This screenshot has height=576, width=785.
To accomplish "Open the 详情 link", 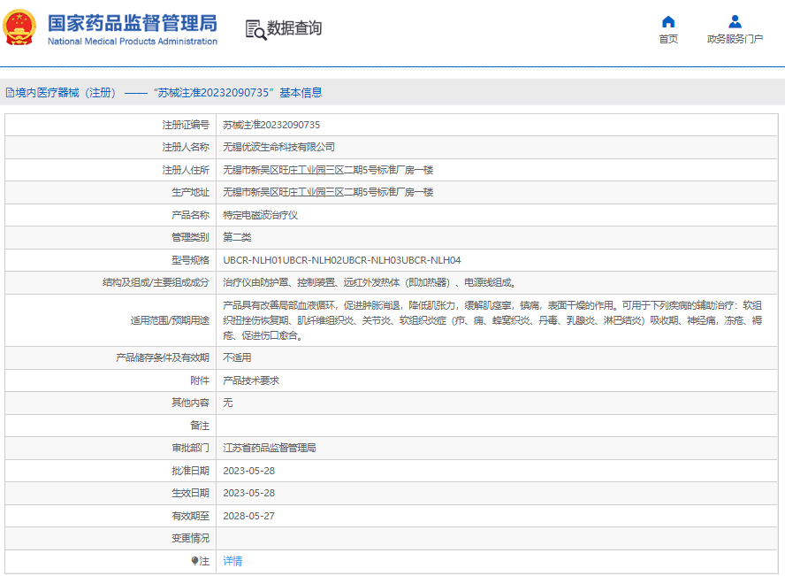I will [232, 561].
